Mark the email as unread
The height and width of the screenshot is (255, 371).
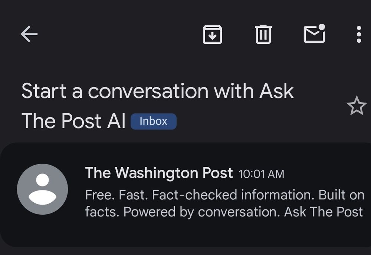tap(314, 34)
